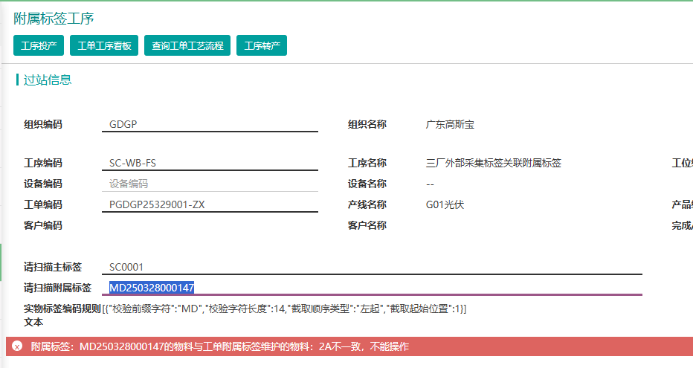Click 三厂外部采集标签关联附属标签 process name
The image size is (693, 368).
[x=493, y=163]
